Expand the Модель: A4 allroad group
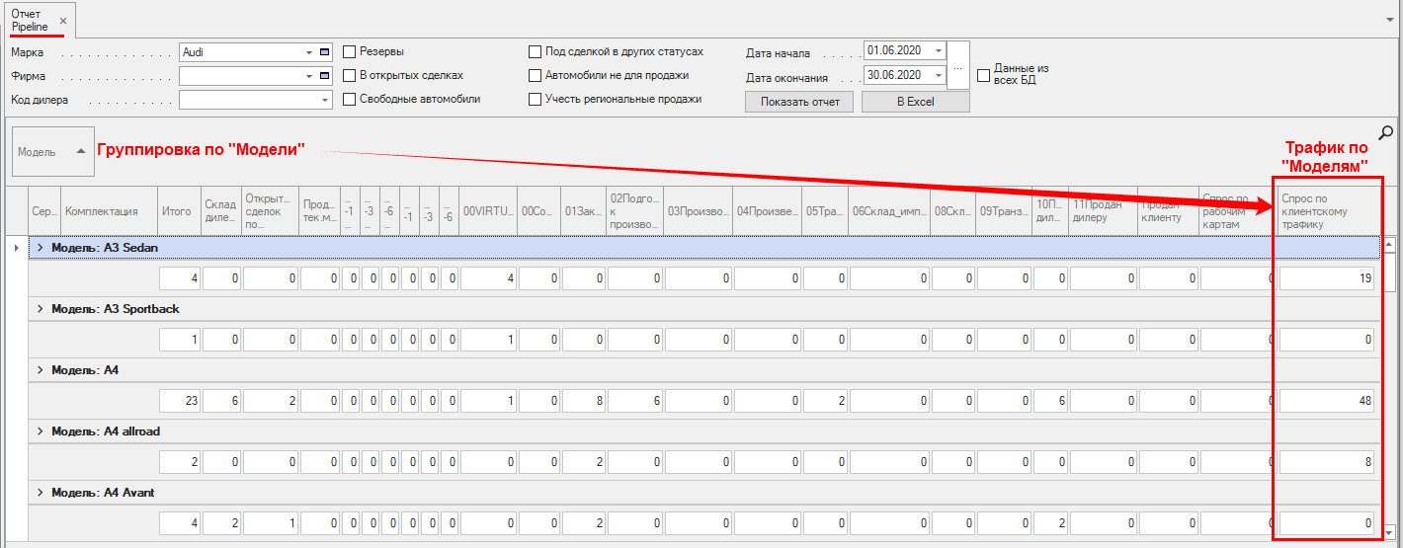This screenshot has height=548, width=1403. 41,431
